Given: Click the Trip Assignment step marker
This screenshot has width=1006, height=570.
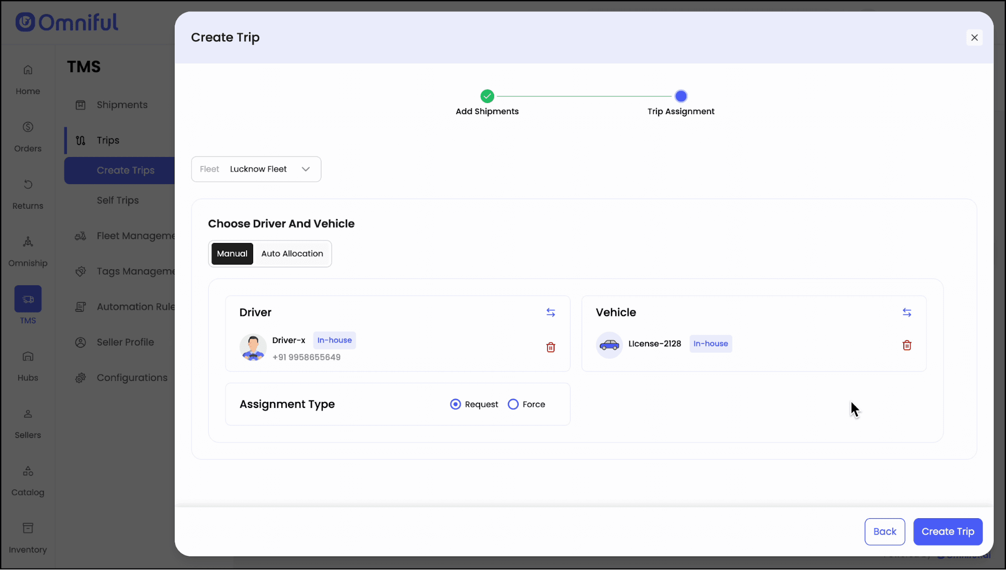Looking at the screenshot, I should pos(680,96).
